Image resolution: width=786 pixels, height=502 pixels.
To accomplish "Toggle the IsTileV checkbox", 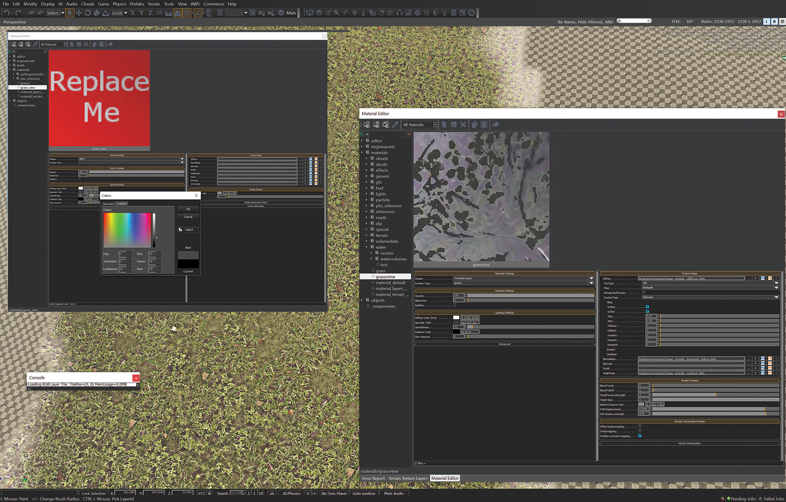I will click(647, 311).
